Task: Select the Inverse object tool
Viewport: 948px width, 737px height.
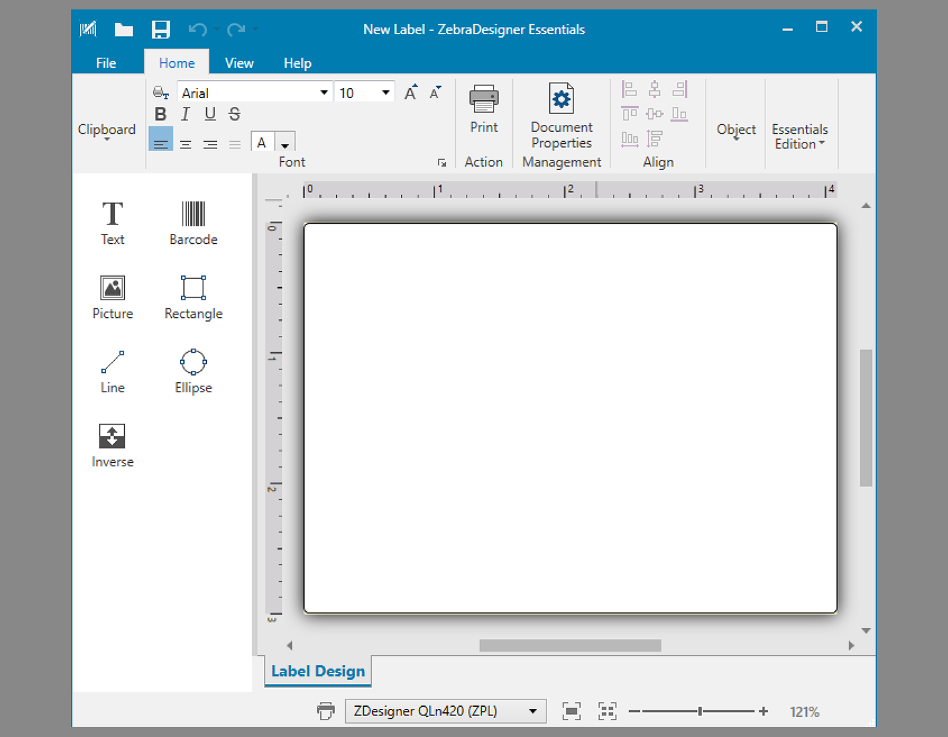Action: pyautogui.click(x=112, y=445)
